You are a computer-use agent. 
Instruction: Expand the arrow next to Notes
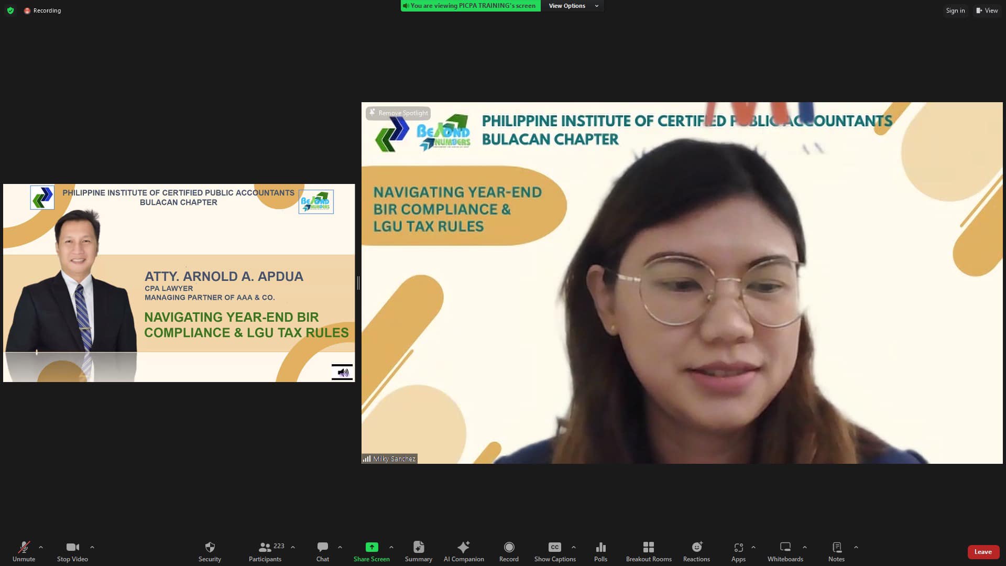(x=856, y=547)
